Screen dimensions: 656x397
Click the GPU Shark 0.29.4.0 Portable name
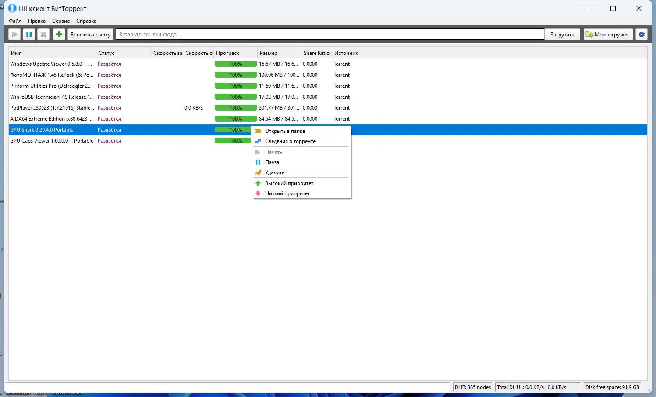pyautogui.click(x=42, y=130)
